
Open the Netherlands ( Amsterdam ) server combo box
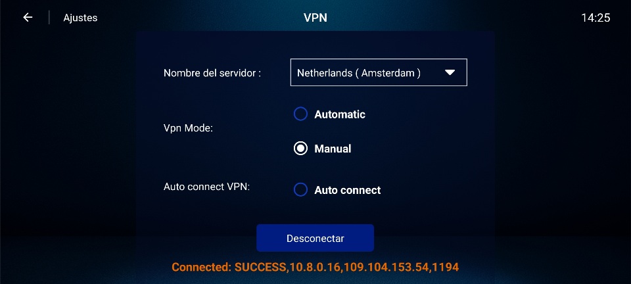pos(379,72)
